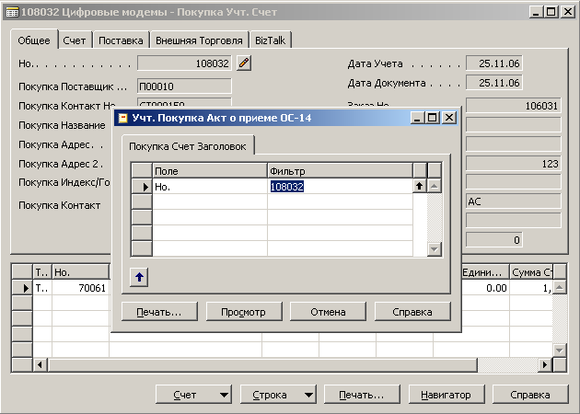Switch to the Общее tab
The width and height of the screenshot is (580, 414).
point(34,40)
